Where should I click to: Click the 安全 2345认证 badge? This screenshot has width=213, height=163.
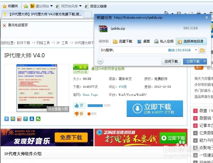(x=81, y=69)
